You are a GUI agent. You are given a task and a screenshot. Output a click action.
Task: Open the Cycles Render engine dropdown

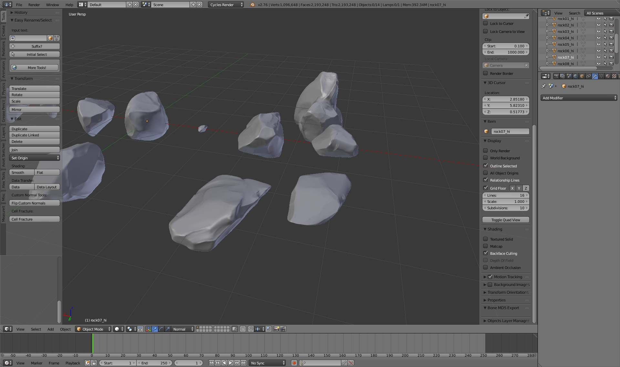(x=226, y=5)
